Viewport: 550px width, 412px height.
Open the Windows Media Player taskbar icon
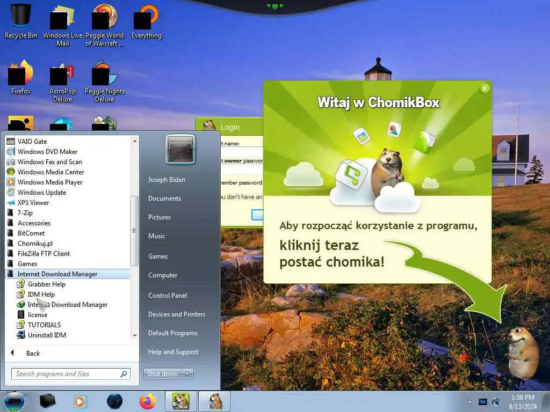(x=80, y=401)
